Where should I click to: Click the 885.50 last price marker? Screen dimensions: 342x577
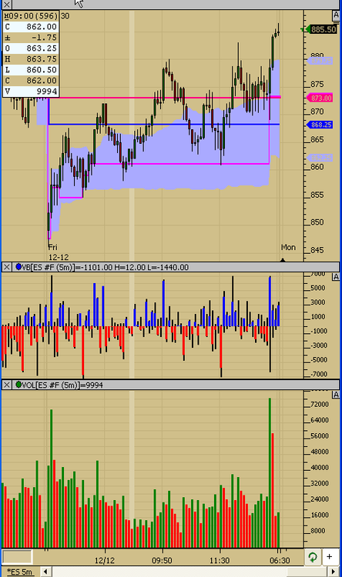322,29
